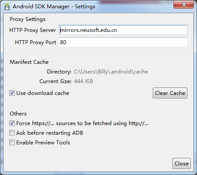Viewport: 197px width, 175px height.
Task: Click the Others group heading
Action: click(x=18, y=114)
